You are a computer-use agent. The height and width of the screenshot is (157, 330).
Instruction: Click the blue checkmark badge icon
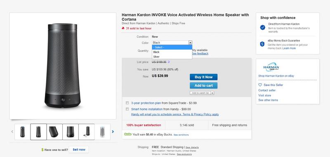262,28
